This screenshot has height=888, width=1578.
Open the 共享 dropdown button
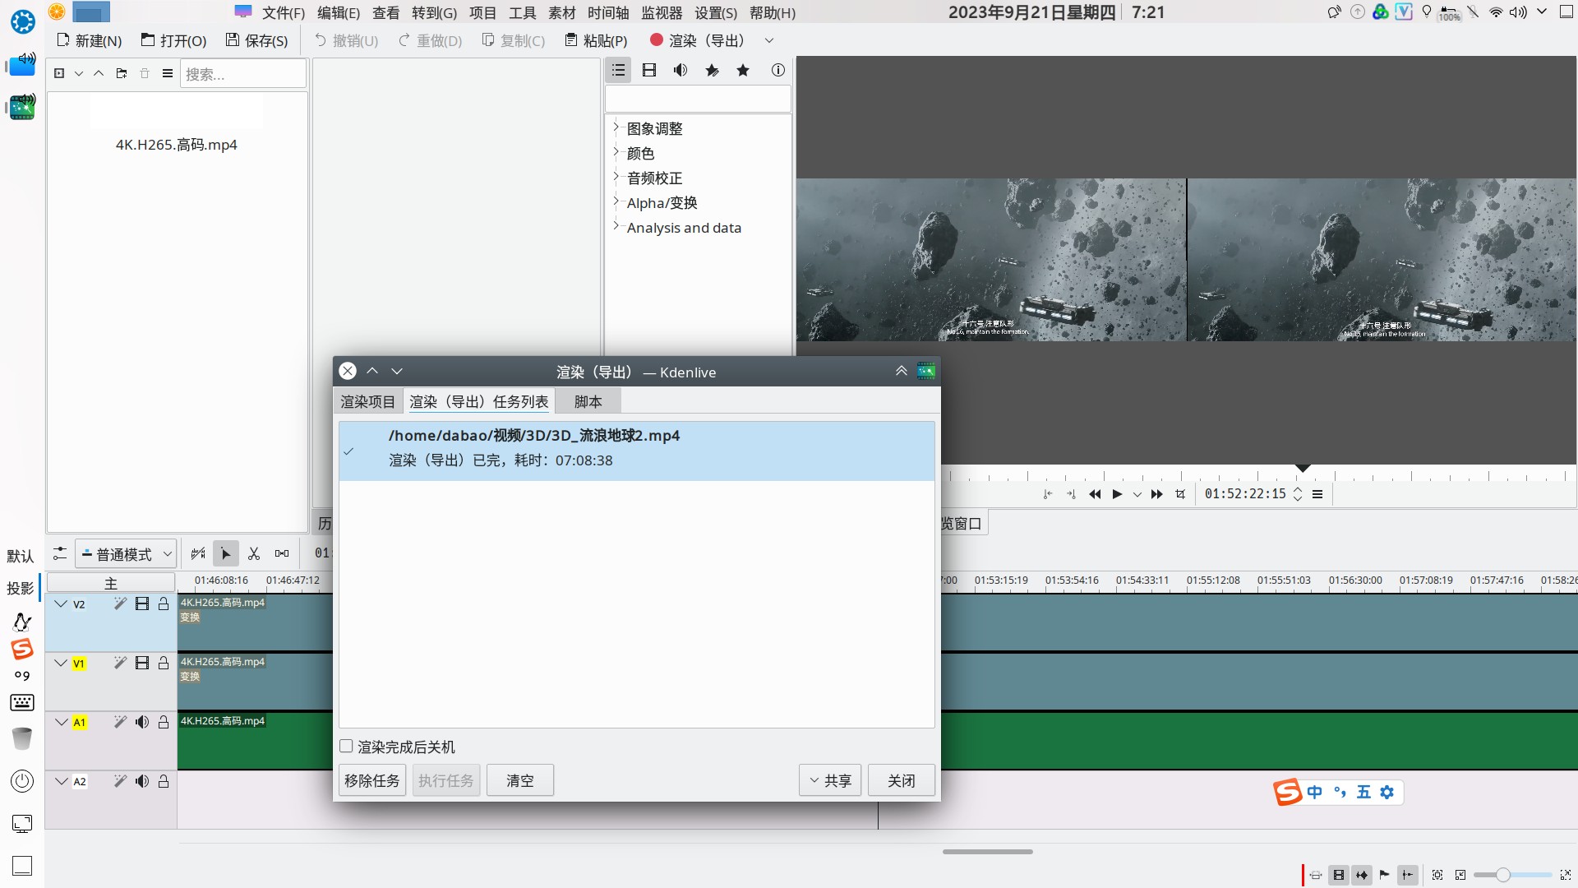pyautogui.click(x=830, y=781)
